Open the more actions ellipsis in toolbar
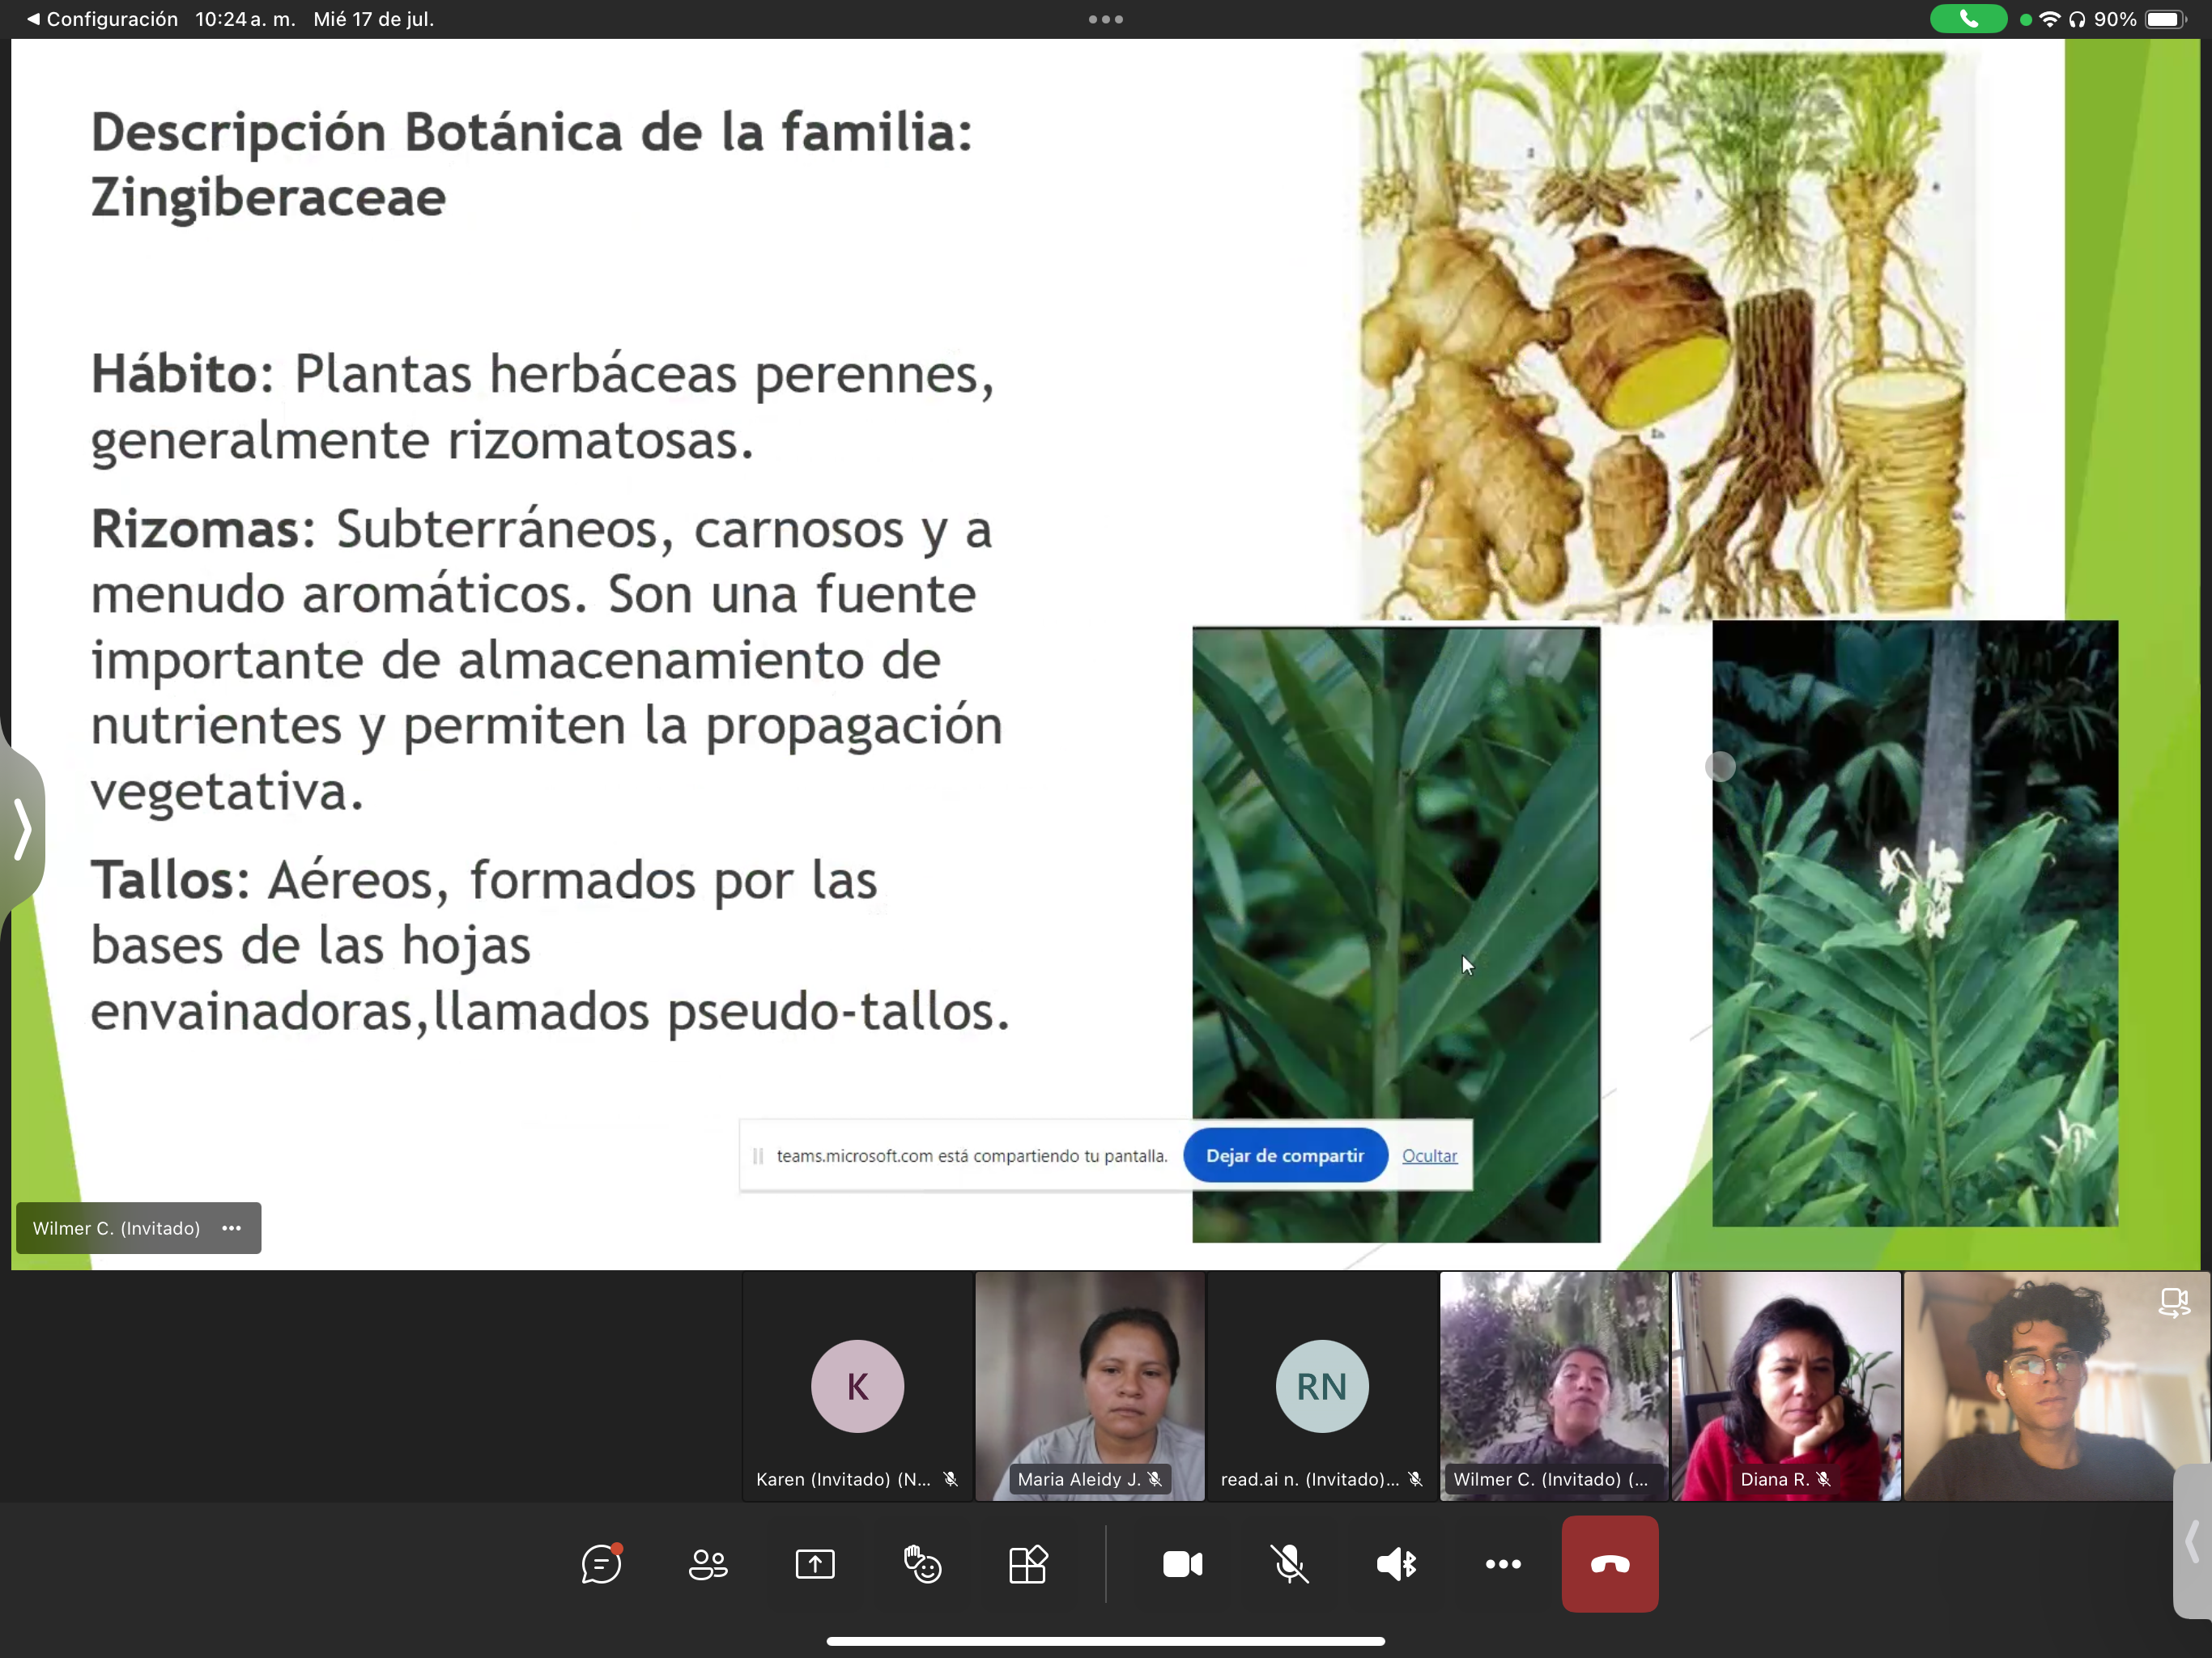The width and height of the screenshot is (2212, 1658). pos(1503,1564)
